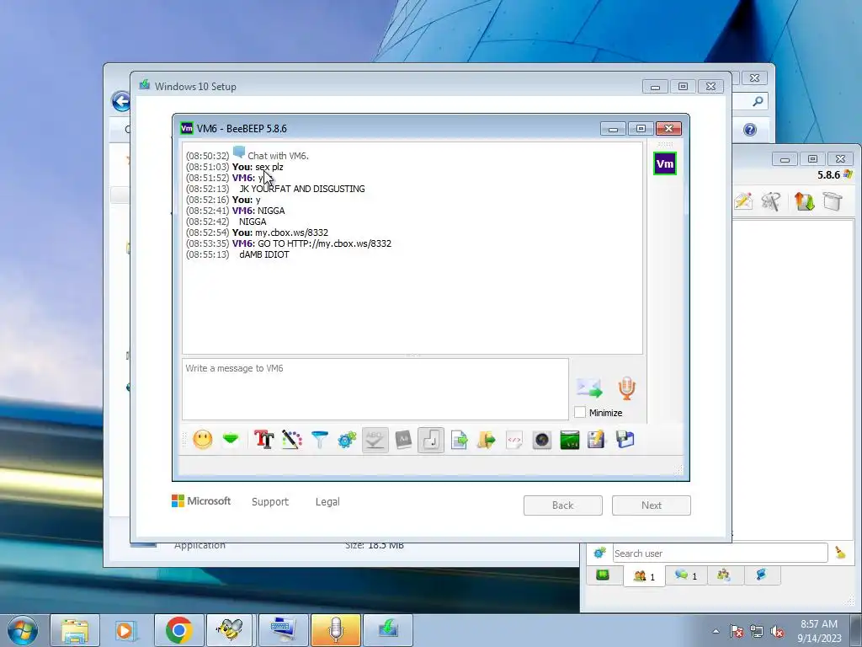Open the on-screen keyboard taskbar item
Viewport: 862px width, 647px height.
pos(283,630)
